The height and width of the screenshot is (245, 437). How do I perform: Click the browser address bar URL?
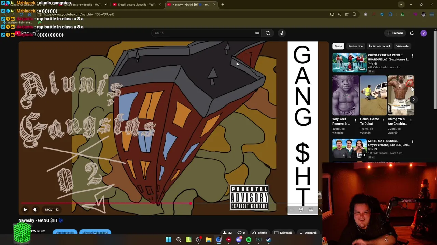click(x=79, y=14)
